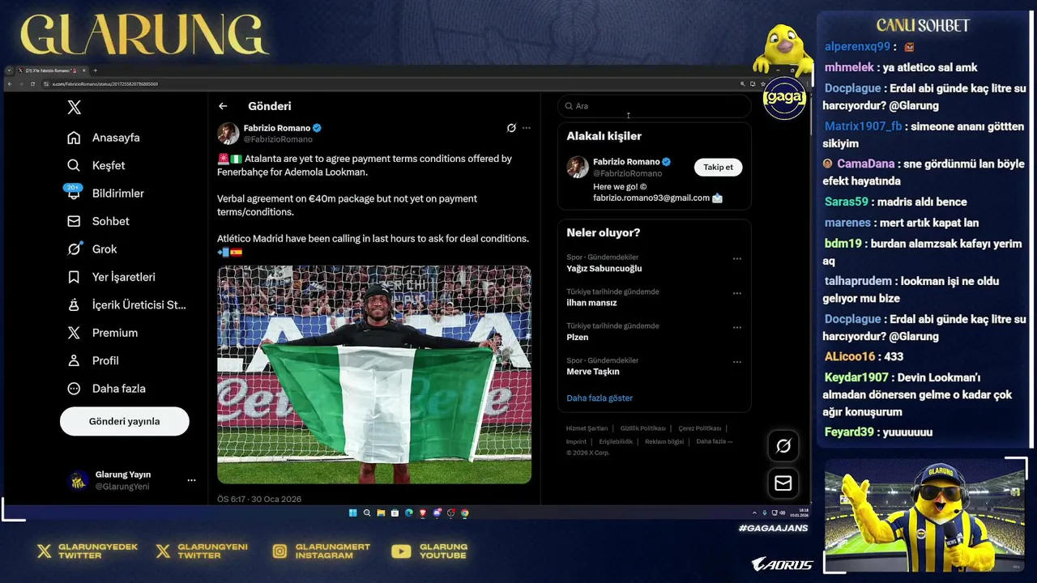
Task: Click the X logo in the sidebar
Action: click(74, 107)
